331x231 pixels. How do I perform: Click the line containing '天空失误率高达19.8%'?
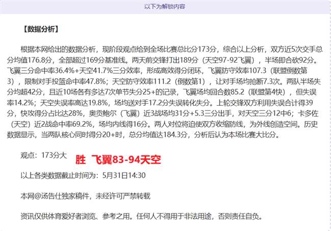[x=160, y=103]
